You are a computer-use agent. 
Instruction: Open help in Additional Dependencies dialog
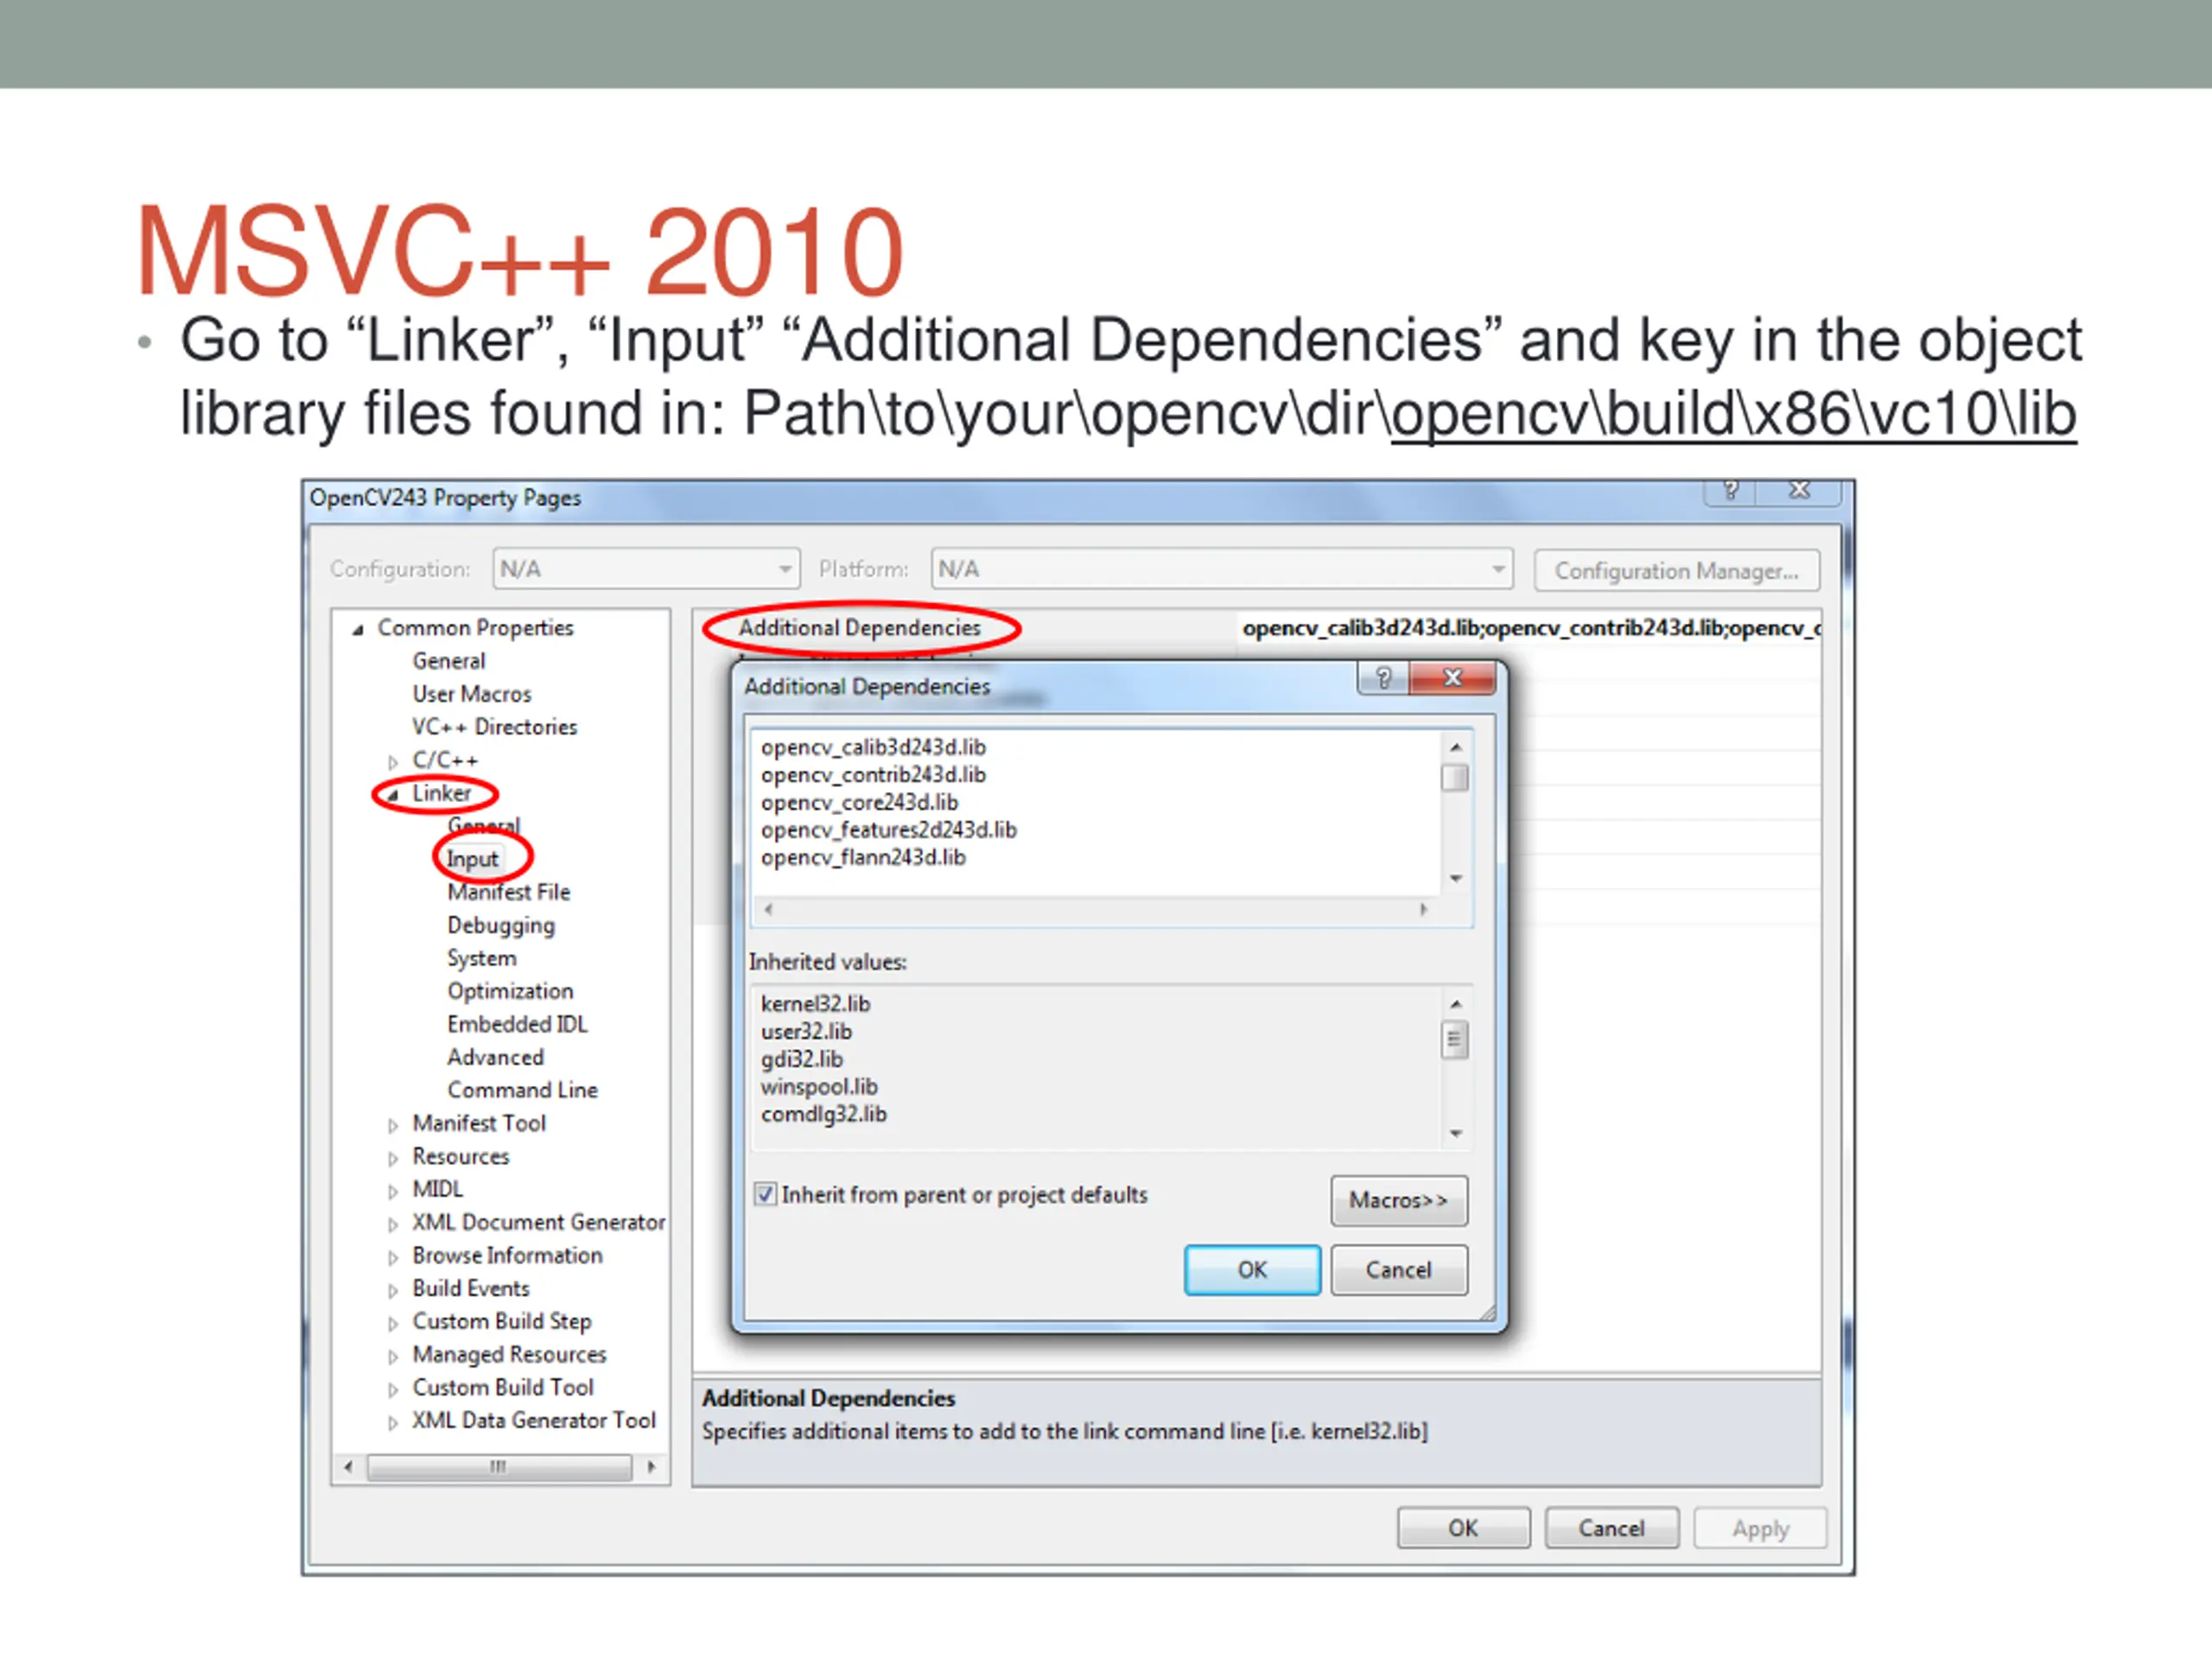click(1383, 678)
